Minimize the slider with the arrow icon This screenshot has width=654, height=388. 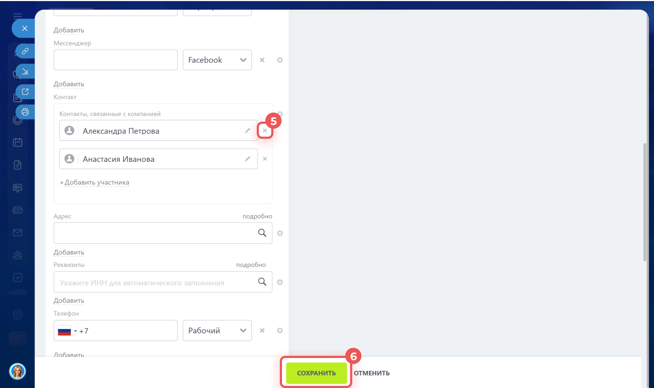[x=25, y=71]
